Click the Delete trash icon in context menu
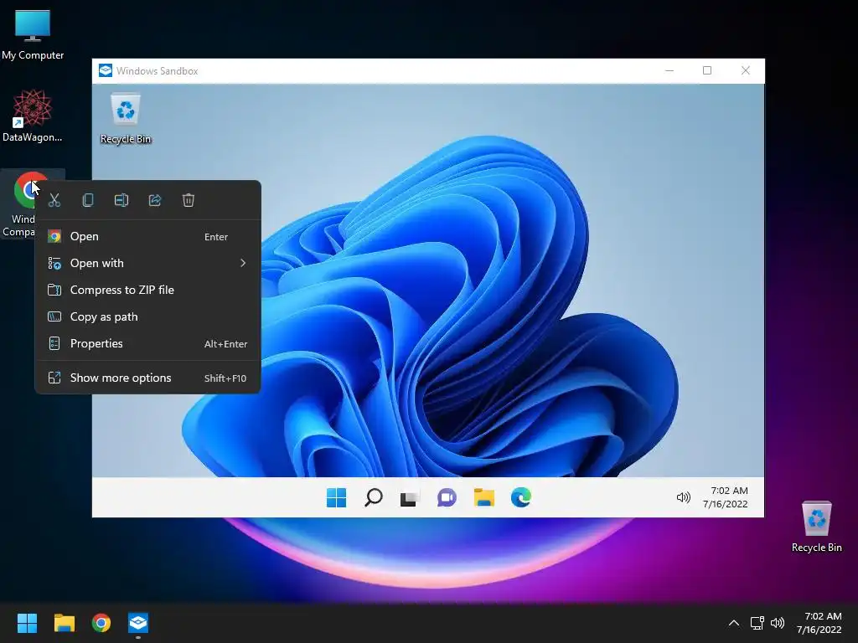858x643 pixels. click(x=189, y=200)
